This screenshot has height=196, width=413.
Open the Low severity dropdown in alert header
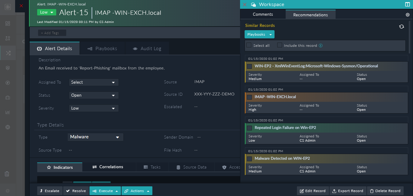[47, 12]
